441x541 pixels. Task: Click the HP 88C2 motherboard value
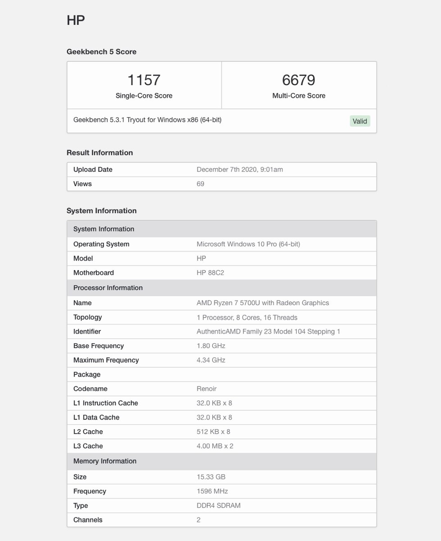coord(210,273)
